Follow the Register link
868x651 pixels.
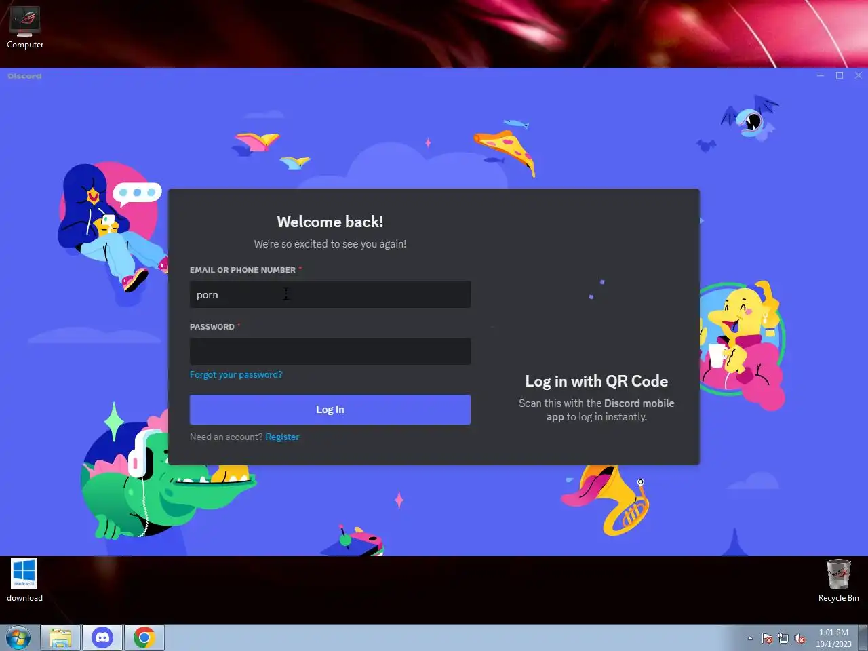tap(282, 437)
